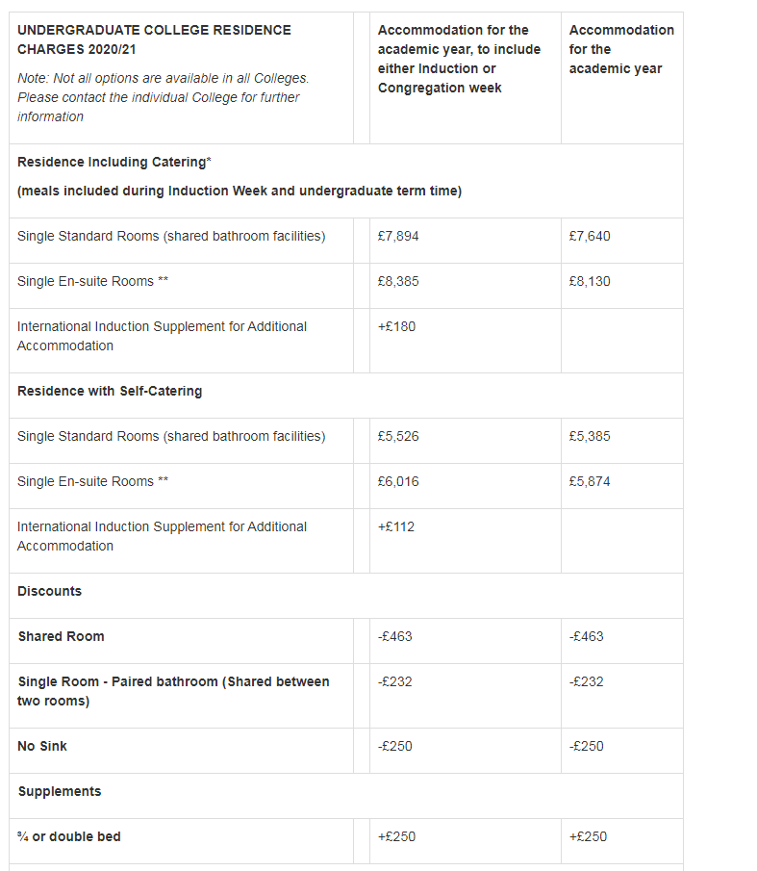Click the Residence with Self-Catering heading
Screen dimensions: 757x871
point(110,392)
